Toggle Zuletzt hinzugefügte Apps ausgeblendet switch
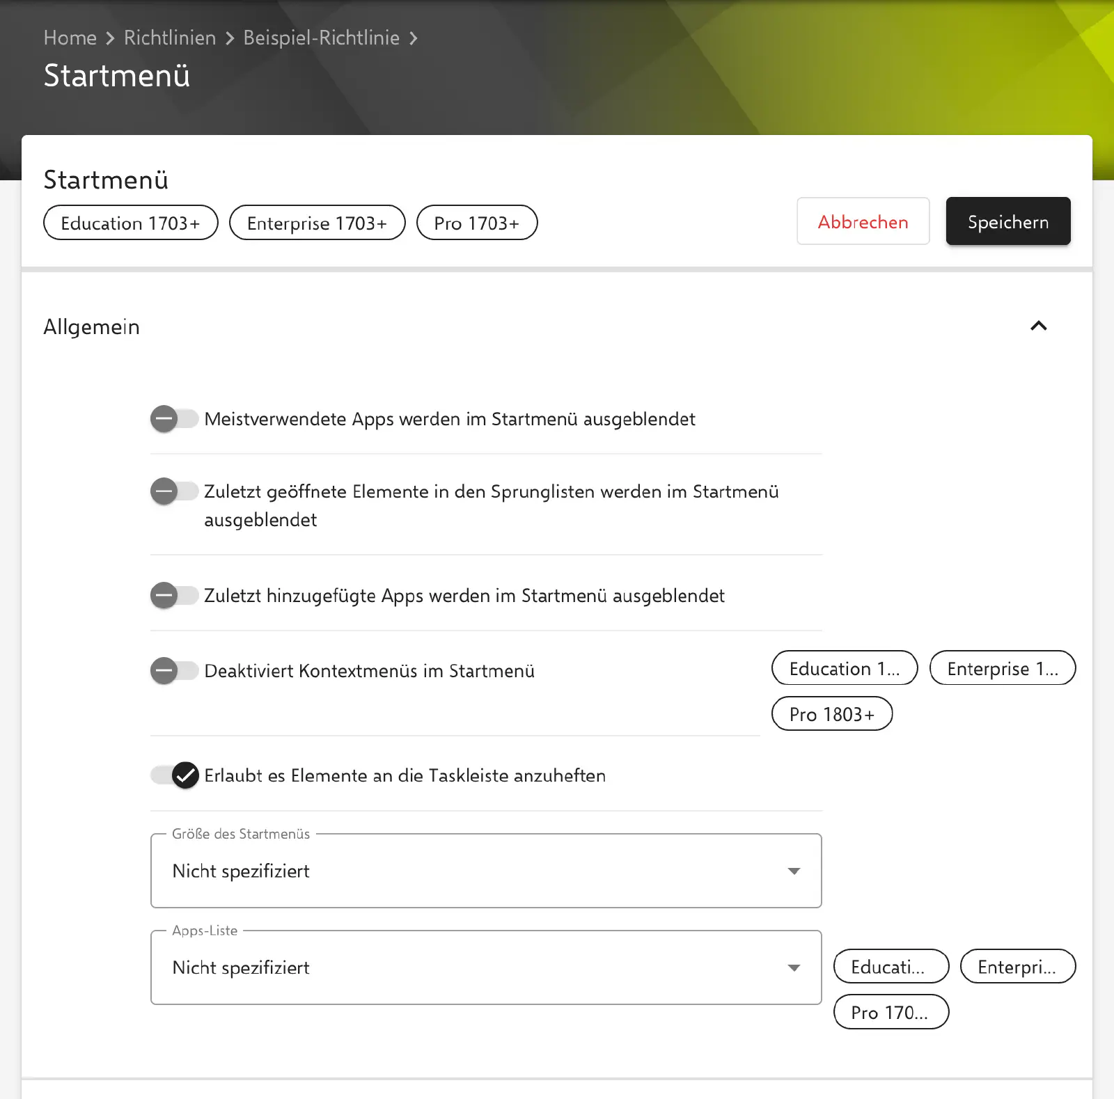Image resolution: width=1114 pixels, height=1099 pixels. (174, 596)
